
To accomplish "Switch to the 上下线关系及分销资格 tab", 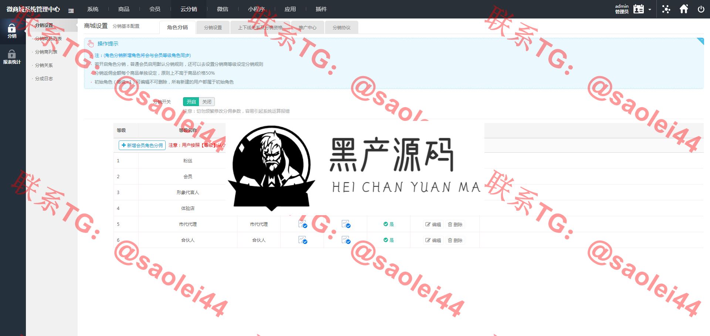I will click(x=260, y=27).
